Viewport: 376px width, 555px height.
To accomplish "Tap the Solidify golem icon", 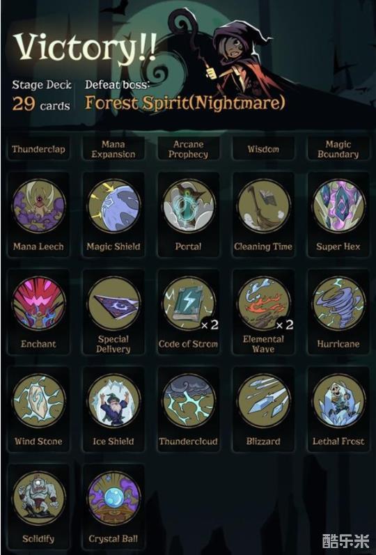I will coord(38,498).
